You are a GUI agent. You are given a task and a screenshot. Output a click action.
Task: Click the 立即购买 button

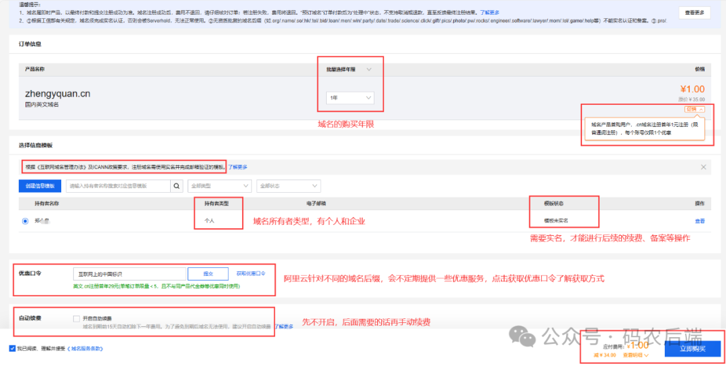[x=692, y=349]
